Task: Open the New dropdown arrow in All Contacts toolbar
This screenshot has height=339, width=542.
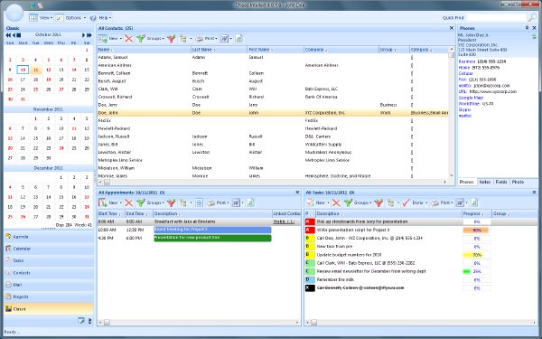Action: [121, 39]
